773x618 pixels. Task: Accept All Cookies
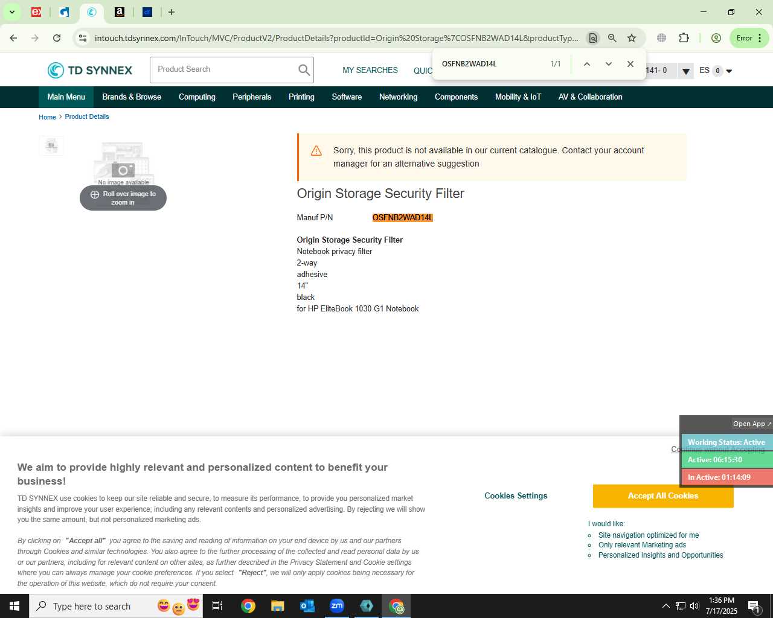pyautogui.click(x=663, y=496)
